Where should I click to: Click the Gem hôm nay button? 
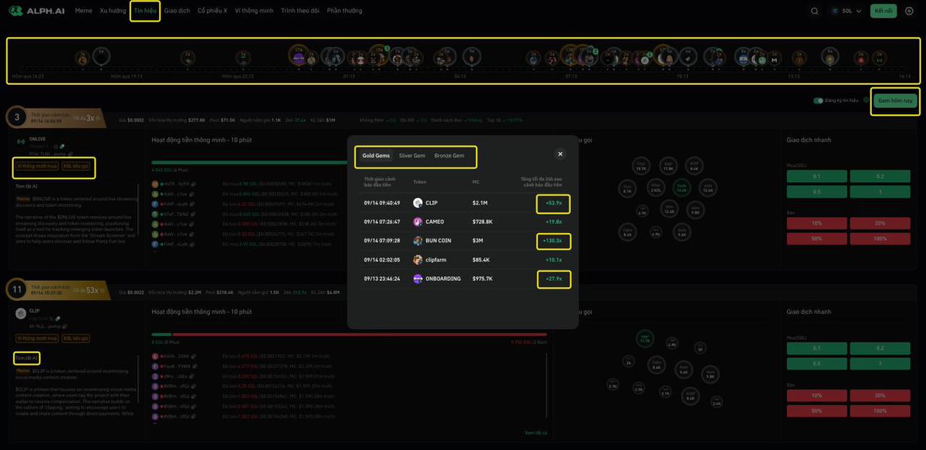pos(895,101)
